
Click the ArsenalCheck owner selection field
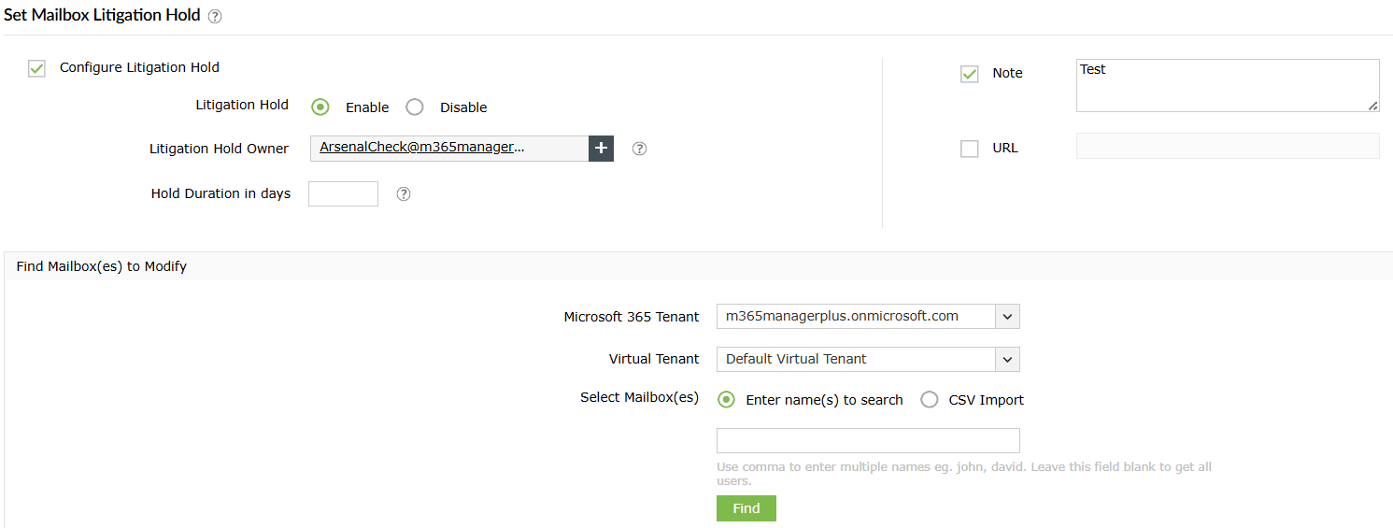(448, 148)
